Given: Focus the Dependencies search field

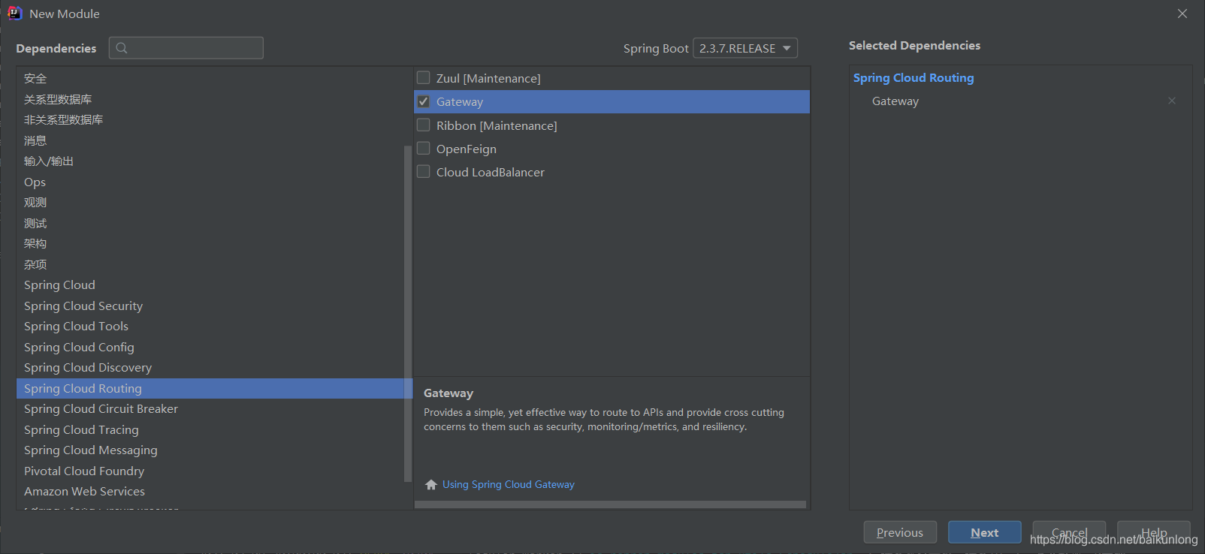Looking at the screenshot, I should coord(186,48).
